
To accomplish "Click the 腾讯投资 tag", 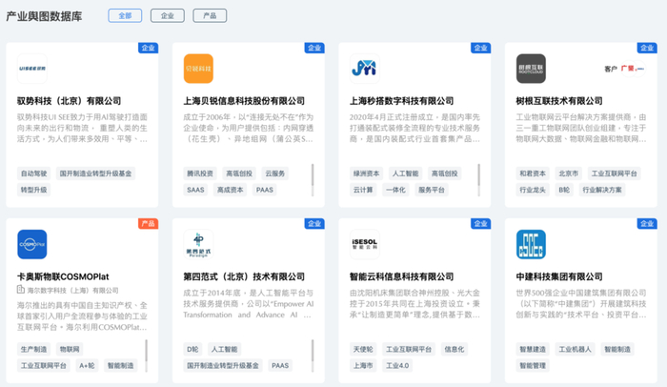I will (200, 173).
